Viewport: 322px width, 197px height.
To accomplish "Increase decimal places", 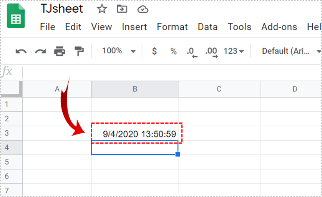I will coord(211,51).
